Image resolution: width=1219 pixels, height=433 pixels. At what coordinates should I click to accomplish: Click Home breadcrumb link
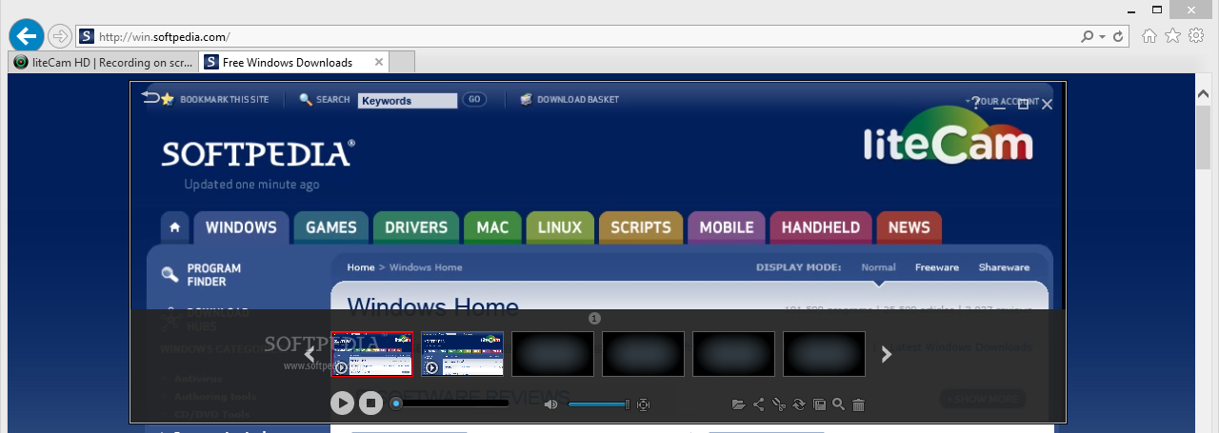(361, 267)
